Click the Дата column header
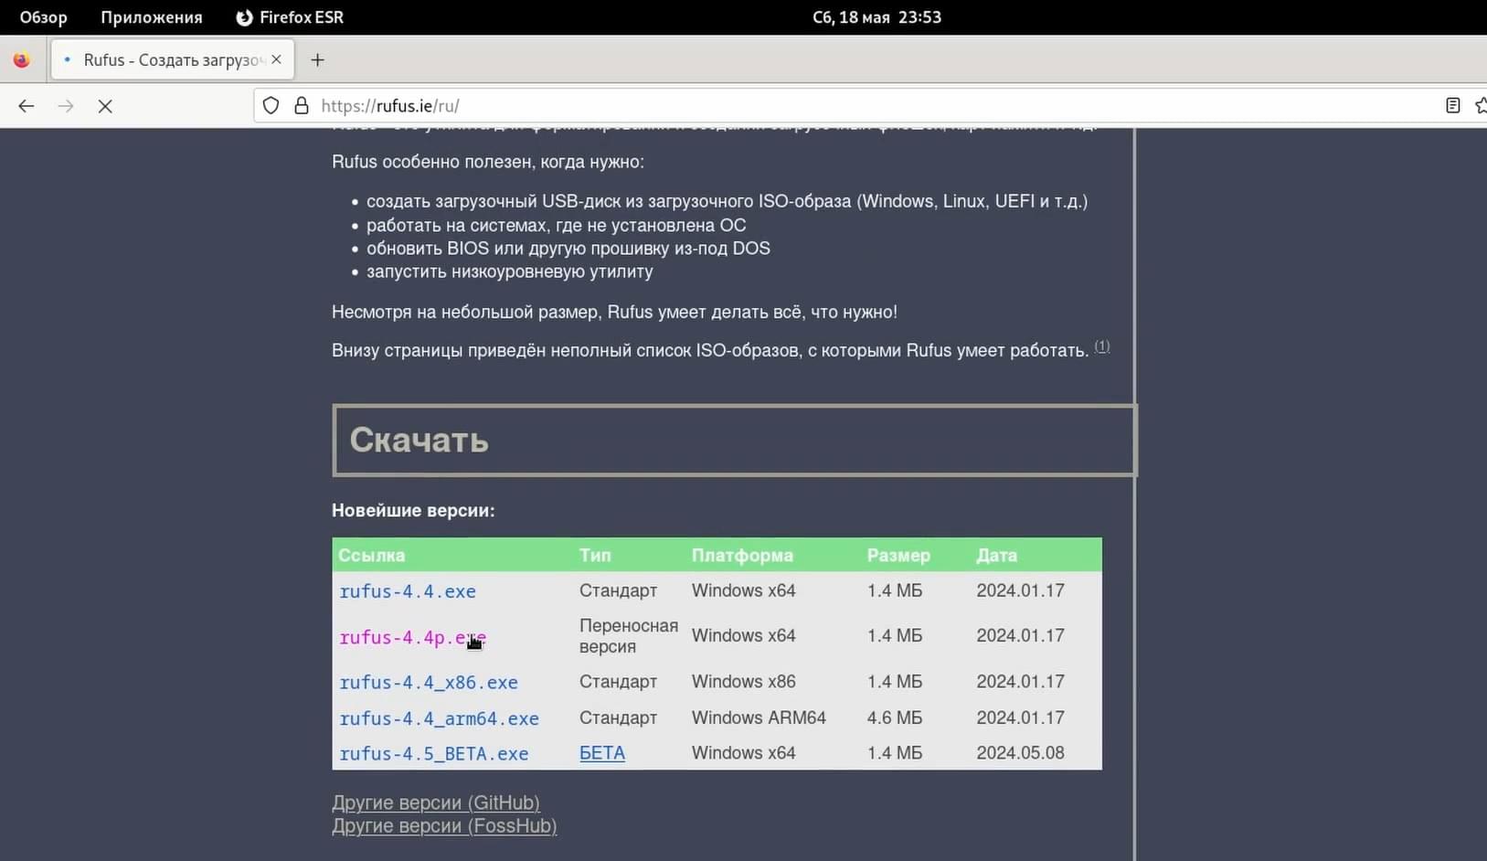 [996, 555]
